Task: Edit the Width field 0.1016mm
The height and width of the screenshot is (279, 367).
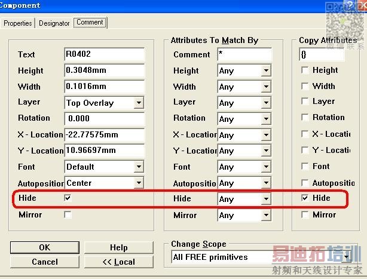Action: (105, 87)
